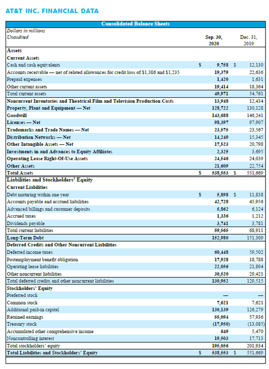
Task: Click the value 130,952
Action: click(x=220, y=281)
